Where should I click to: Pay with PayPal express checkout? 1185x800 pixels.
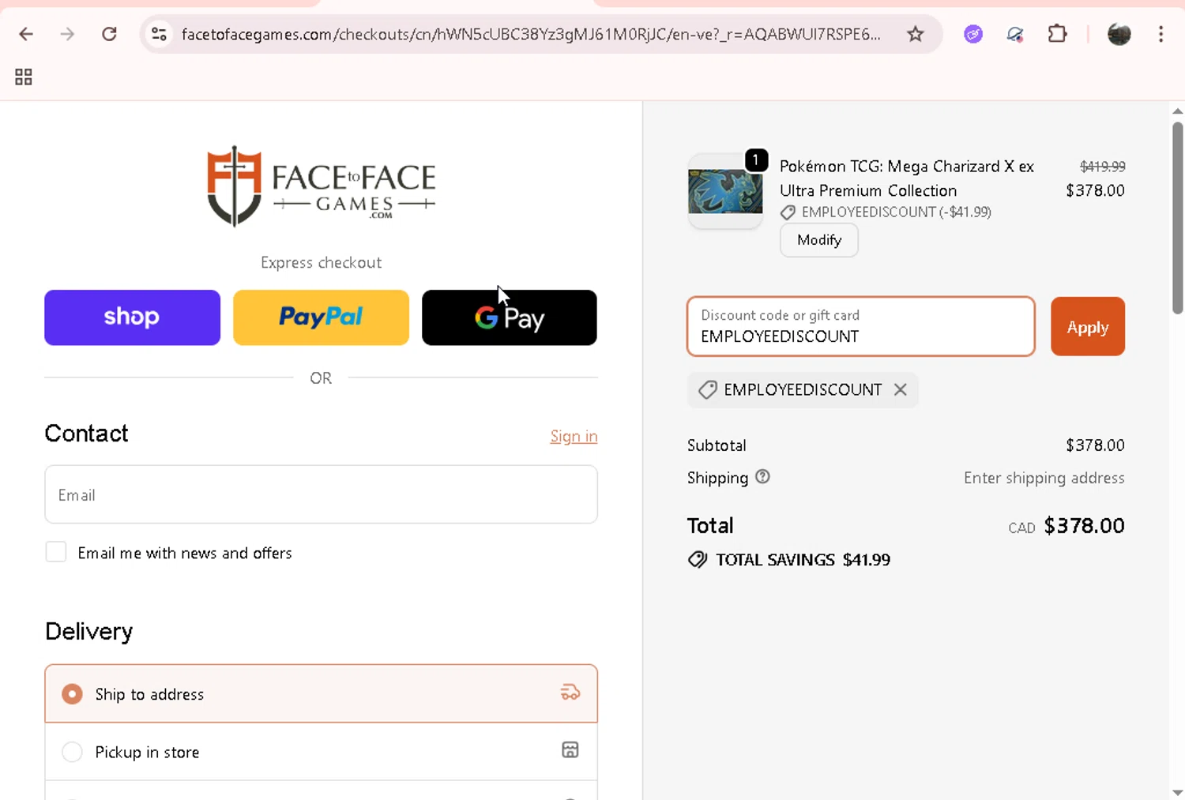pyautogui.click(x=321, y=317)
